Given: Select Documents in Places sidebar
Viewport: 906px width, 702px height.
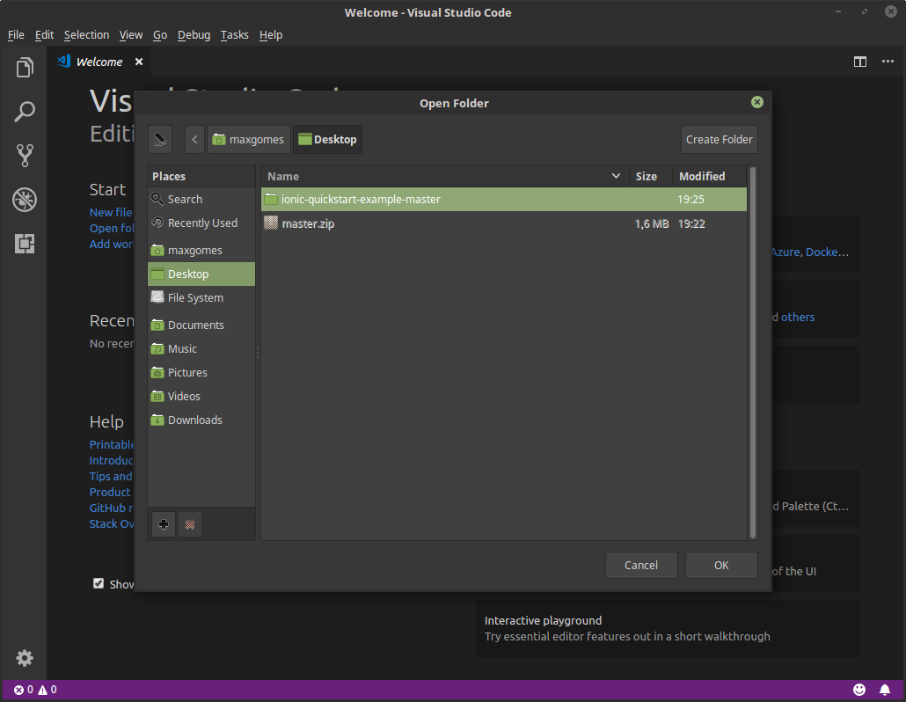Looking at the screenshot, I should click(201, 325).
